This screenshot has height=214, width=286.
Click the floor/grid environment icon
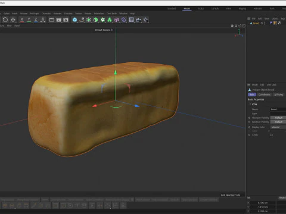pyautogui.click(x=131, y=20)
